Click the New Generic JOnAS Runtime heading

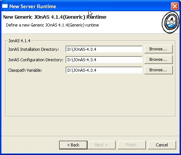coord(55,17)
